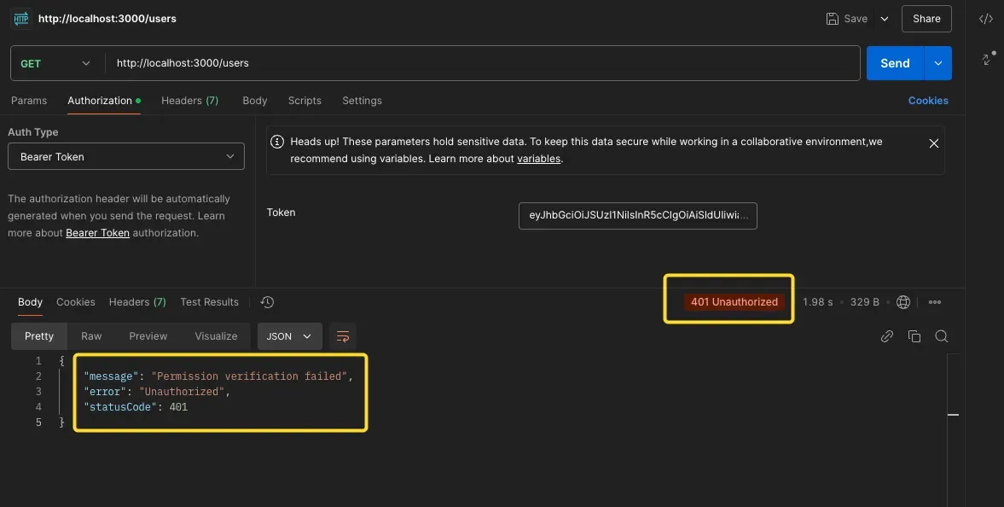Expand the Send button arrow options
This screenshot has height=507, width=1004.
pos(938,63)
